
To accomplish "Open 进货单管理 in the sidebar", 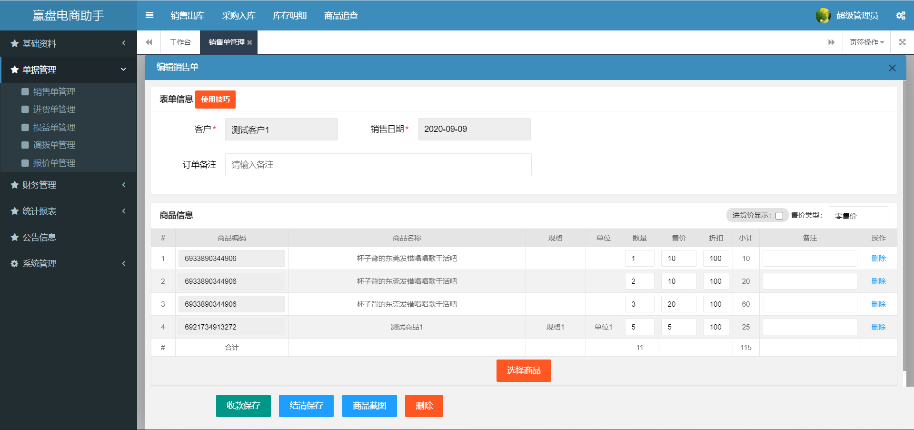I will click(x=54, y=110).
